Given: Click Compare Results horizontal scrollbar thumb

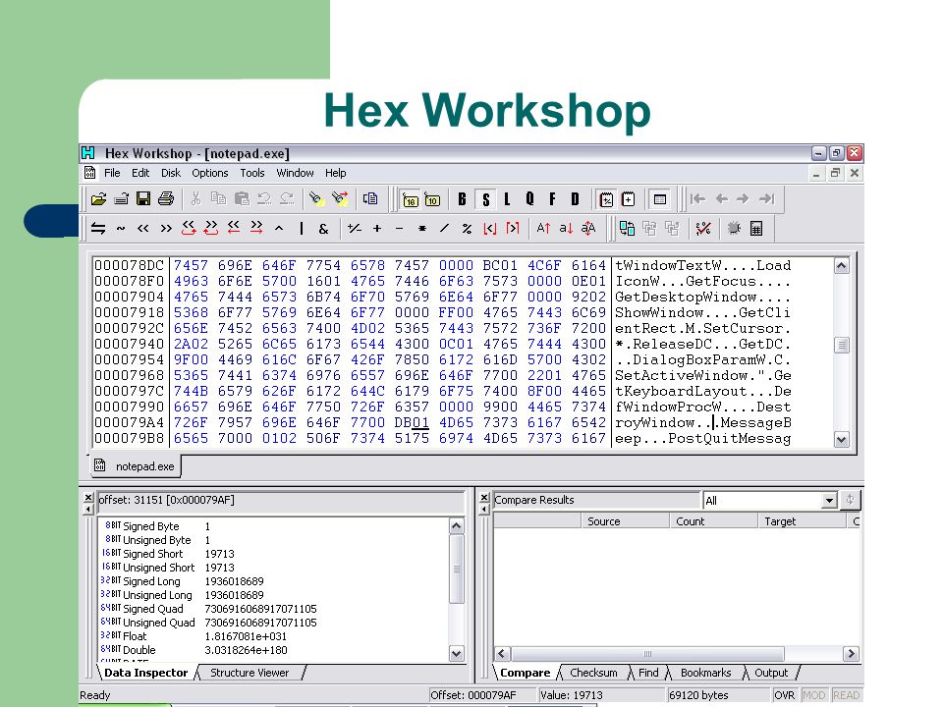Looking at the screenshot, I should coord(647,654).
